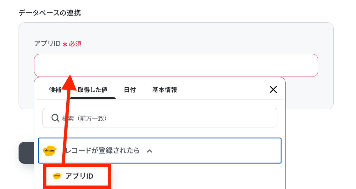Switch to the 候補 tab
The height and width of the screenshot is (189, 356).
tap(55, 90)
